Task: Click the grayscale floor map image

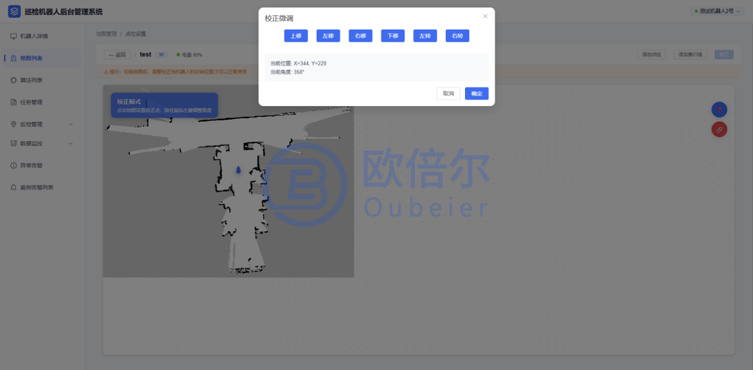Action: [228, 181]
